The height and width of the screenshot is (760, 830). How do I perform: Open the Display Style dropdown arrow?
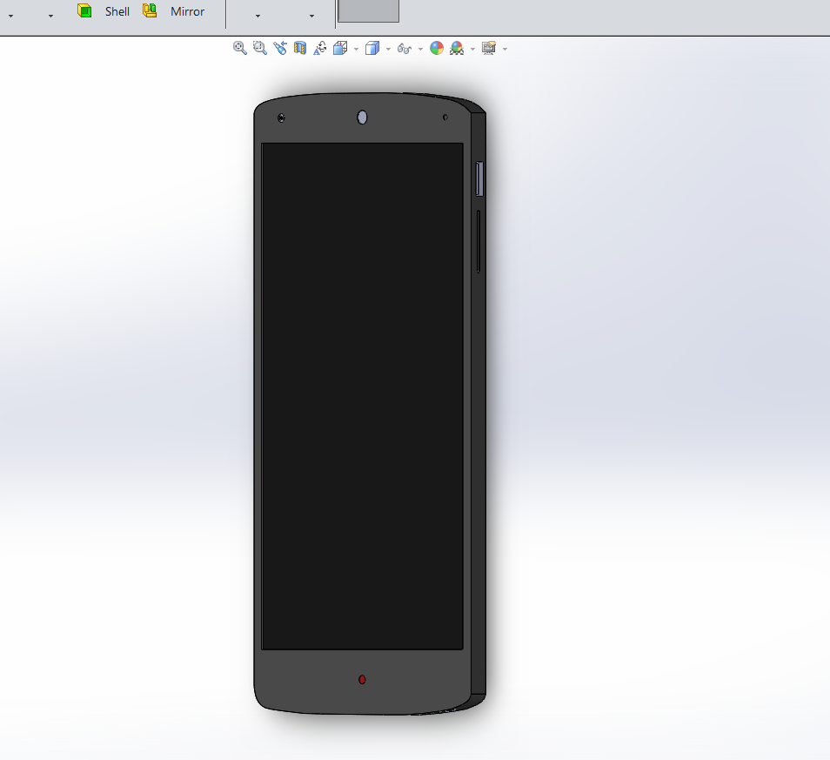387,48
